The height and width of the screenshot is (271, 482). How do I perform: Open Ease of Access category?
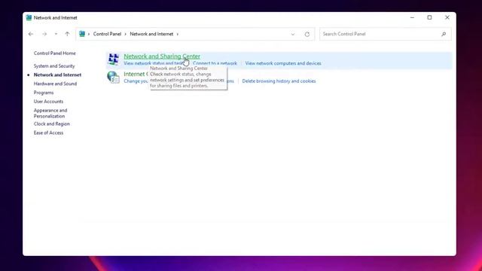coord(48,132)
